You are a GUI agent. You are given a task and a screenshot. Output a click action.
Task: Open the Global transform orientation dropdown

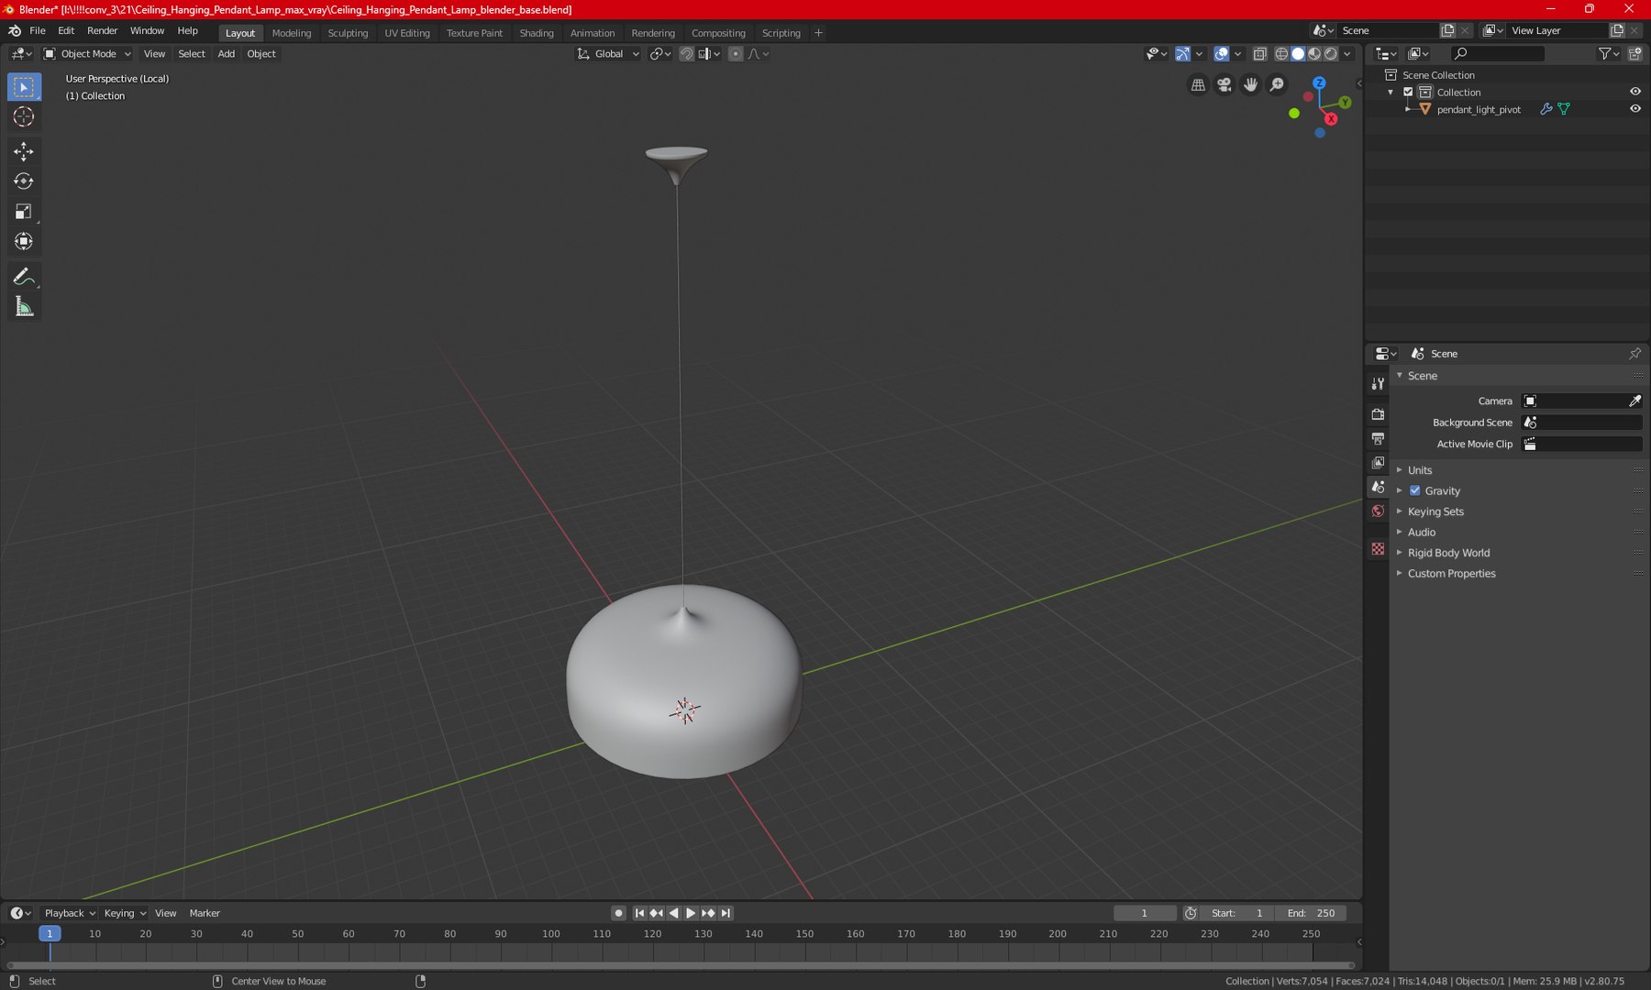click(607, 54)
